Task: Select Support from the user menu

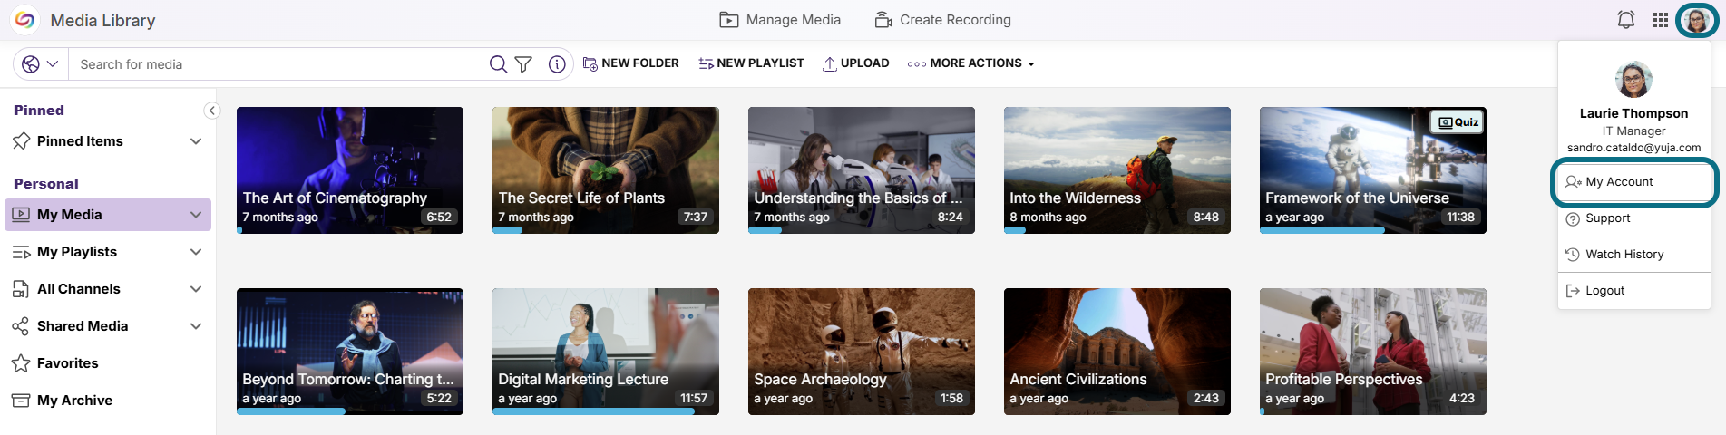Action: pos(1634,218)
